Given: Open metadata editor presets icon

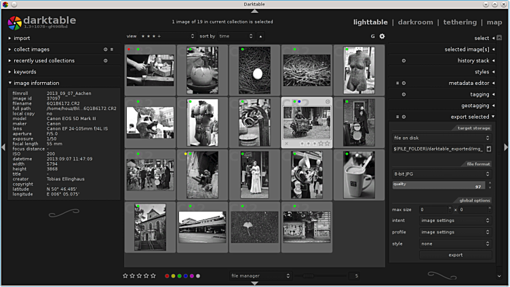Looking at the screenshot, I should point(398,83).
